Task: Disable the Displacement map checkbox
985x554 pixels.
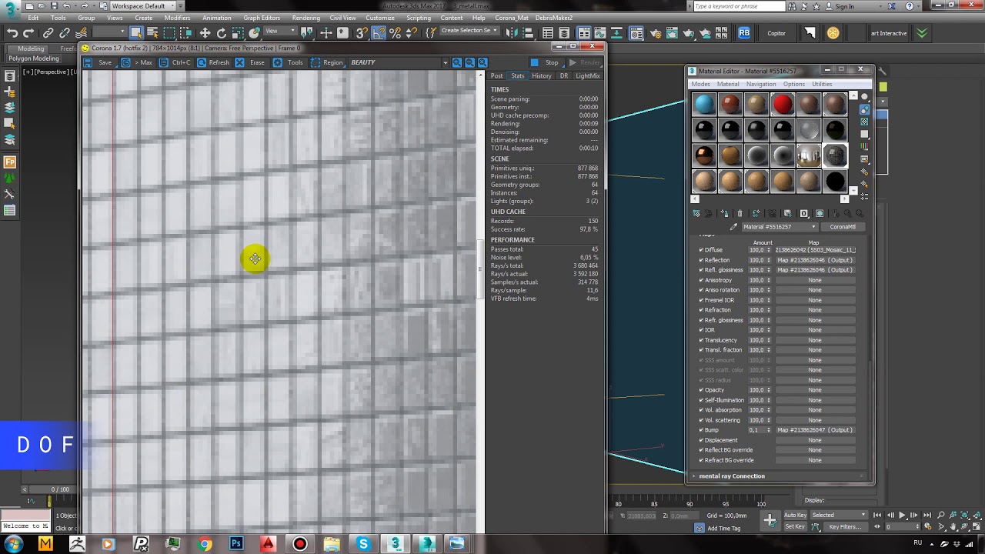Action: coord(701,440)
